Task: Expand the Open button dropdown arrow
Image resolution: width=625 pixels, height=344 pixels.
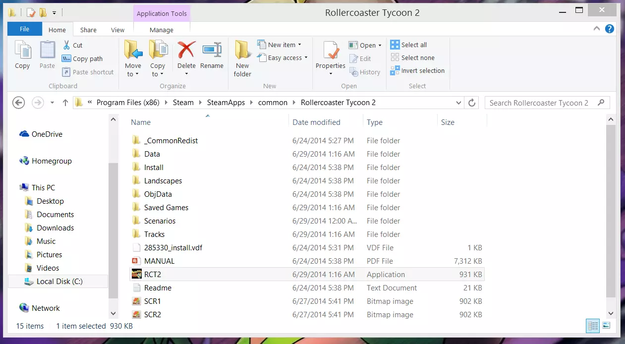Action: [380, 45]
